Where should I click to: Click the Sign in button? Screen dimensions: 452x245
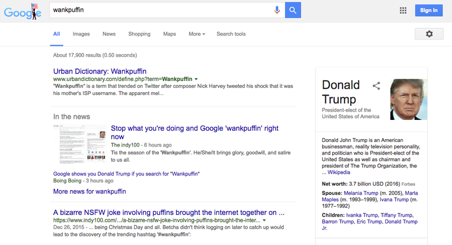429,10
